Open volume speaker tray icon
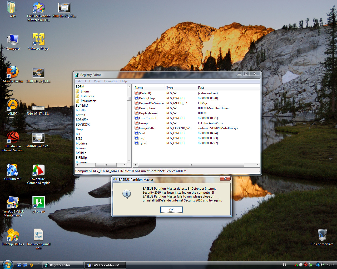Viewport: 337px width, 269px height. [x=323, y=265]
